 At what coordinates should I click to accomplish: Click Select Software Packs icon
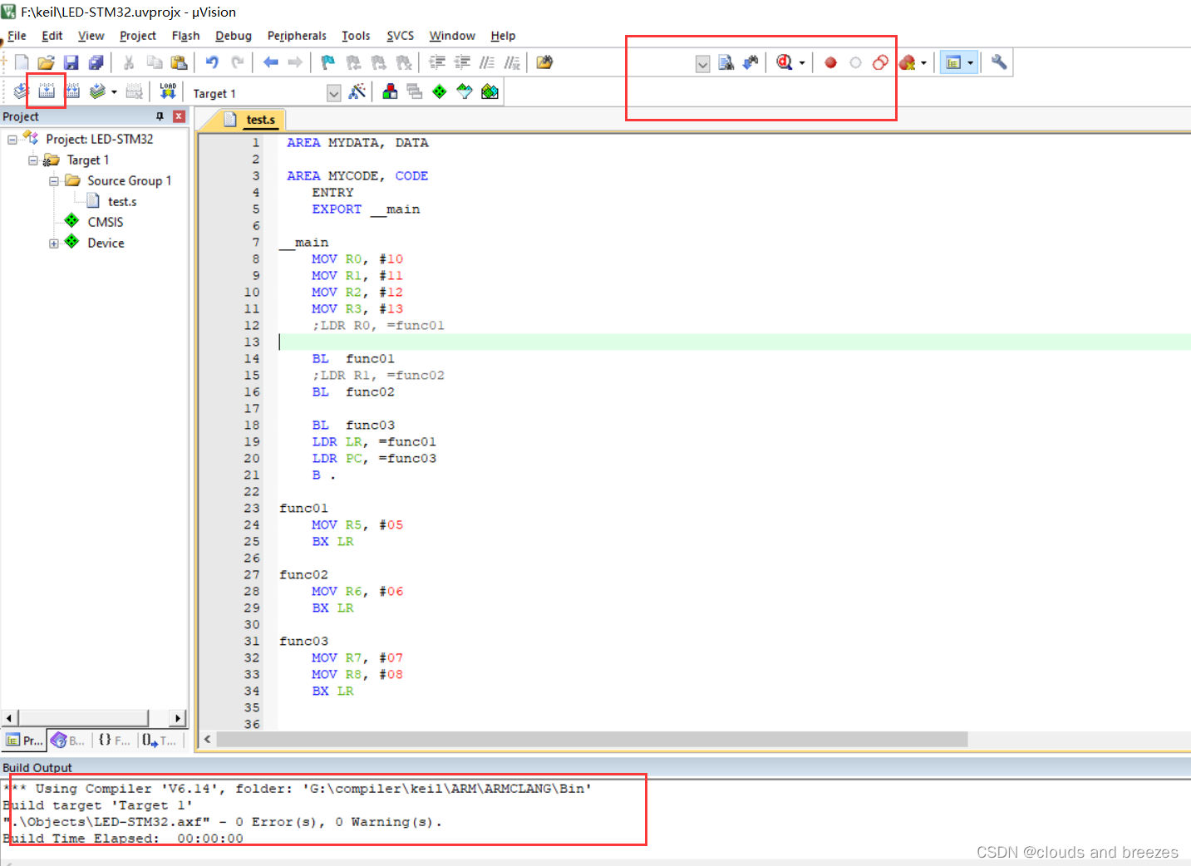click(x=465, y=91)
